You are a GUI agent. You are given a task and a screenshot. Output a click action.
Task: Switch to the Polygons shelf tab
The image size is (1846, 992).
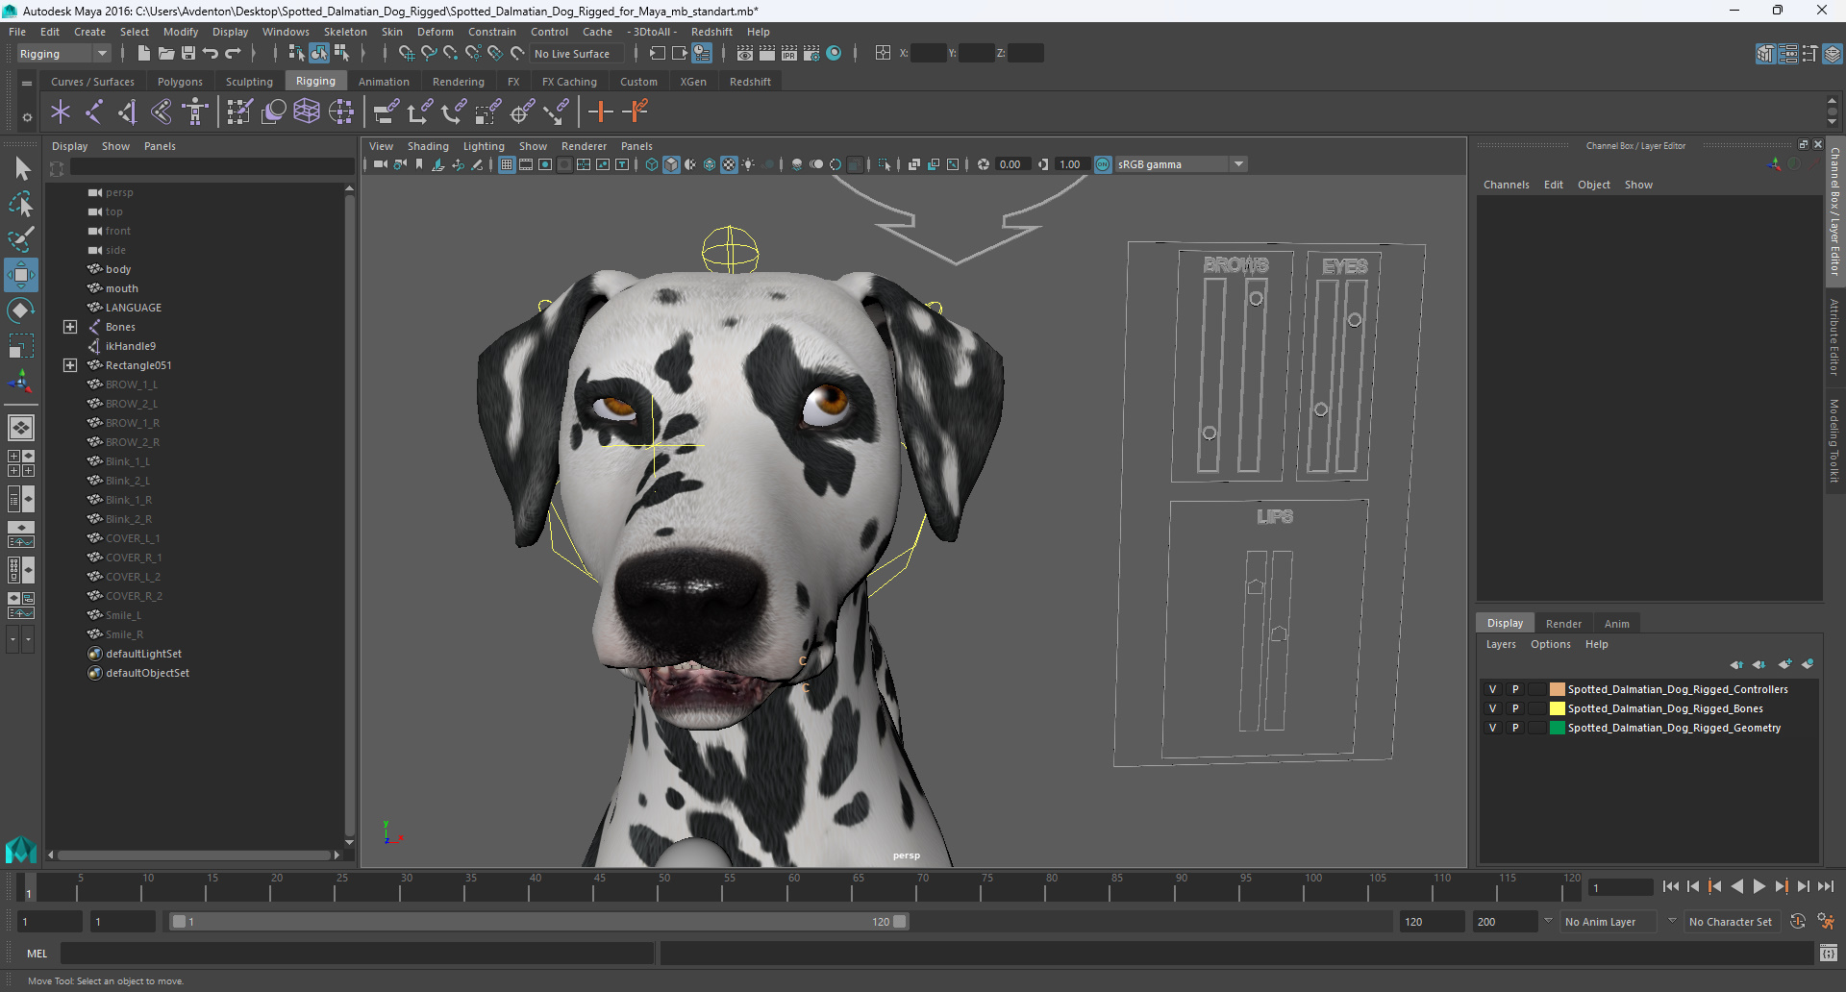(180, 82)
